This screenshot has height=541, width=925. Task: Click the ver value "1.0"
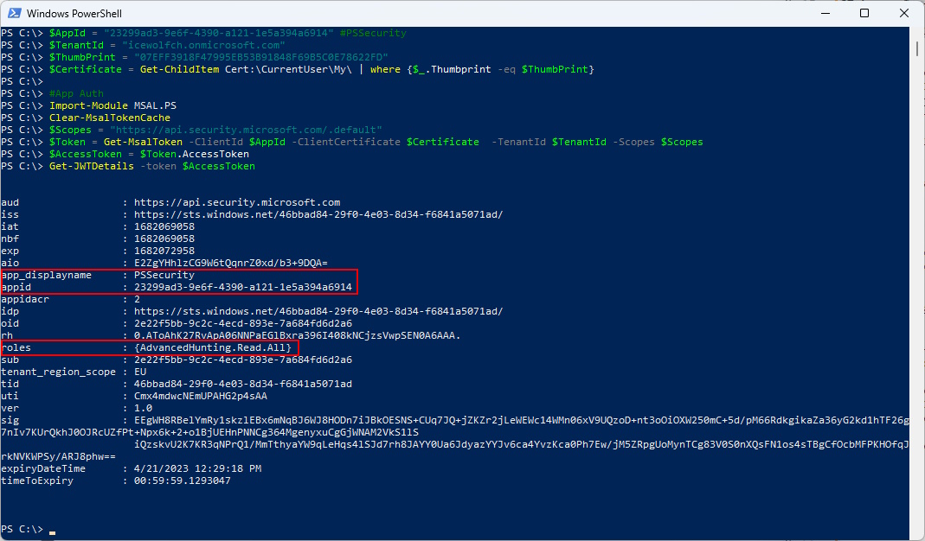(x=144, y=409)
